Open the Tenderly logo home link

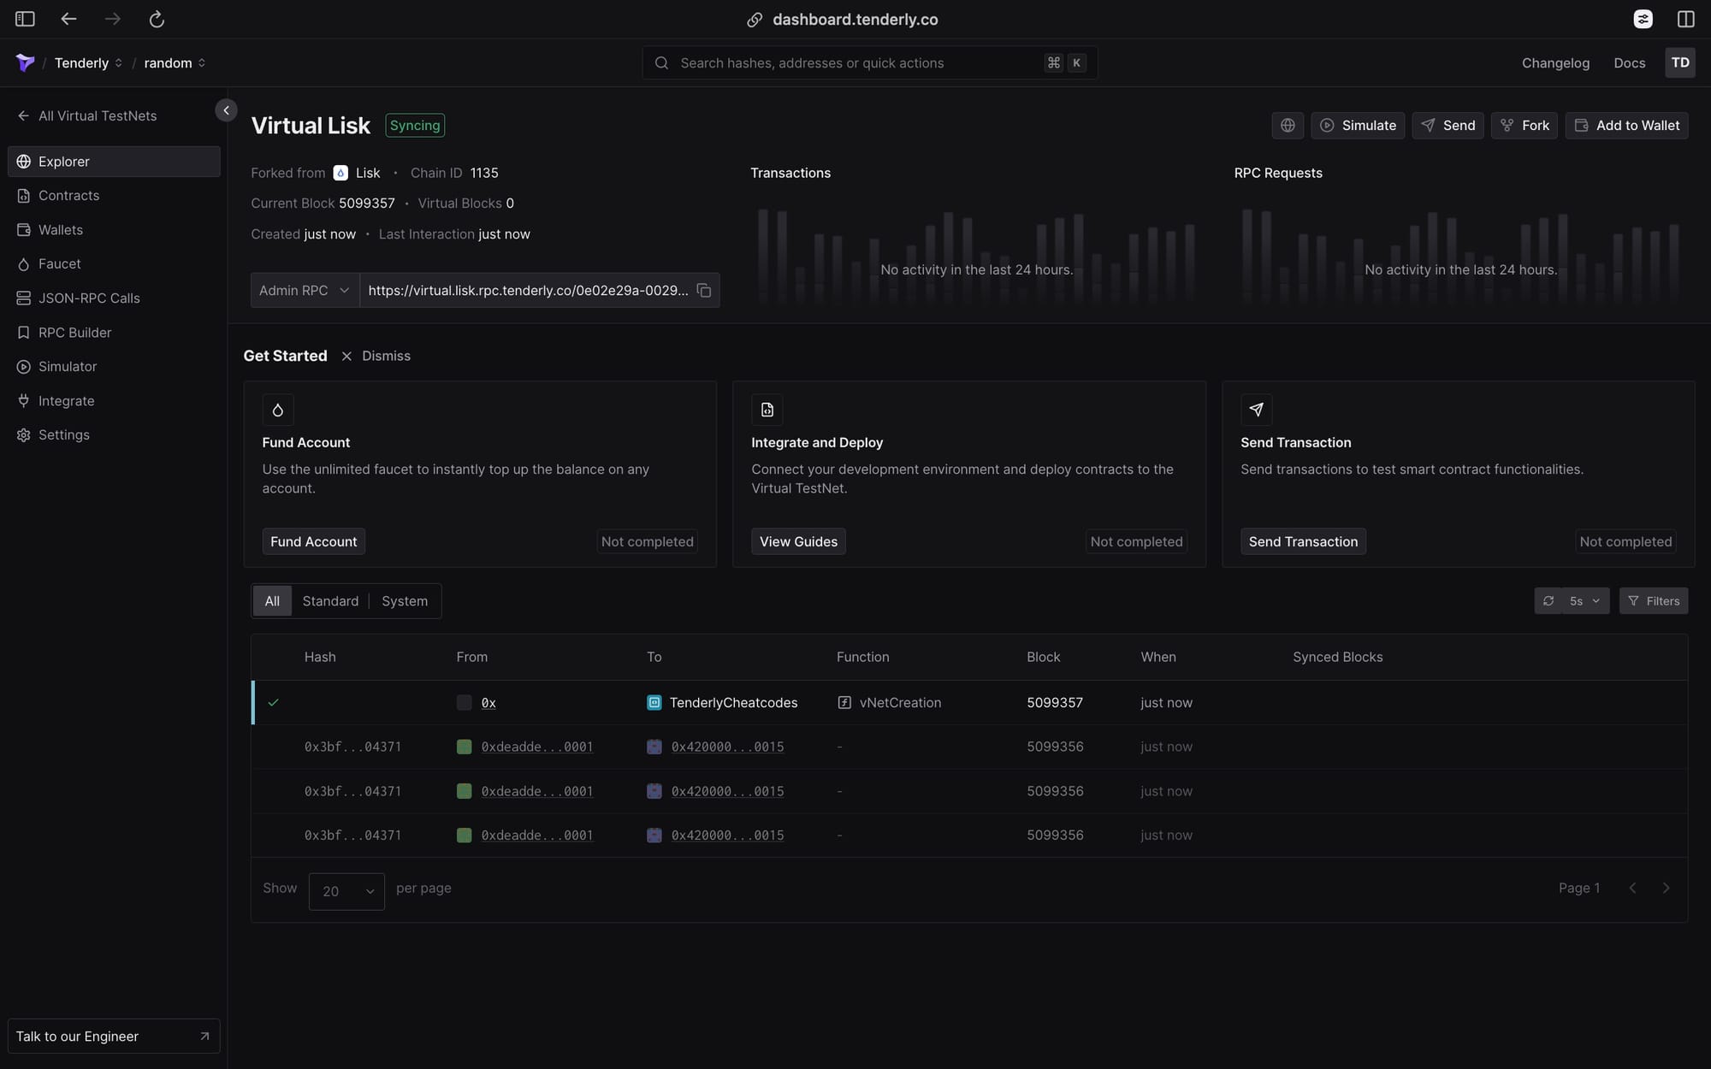coord(26,62)
